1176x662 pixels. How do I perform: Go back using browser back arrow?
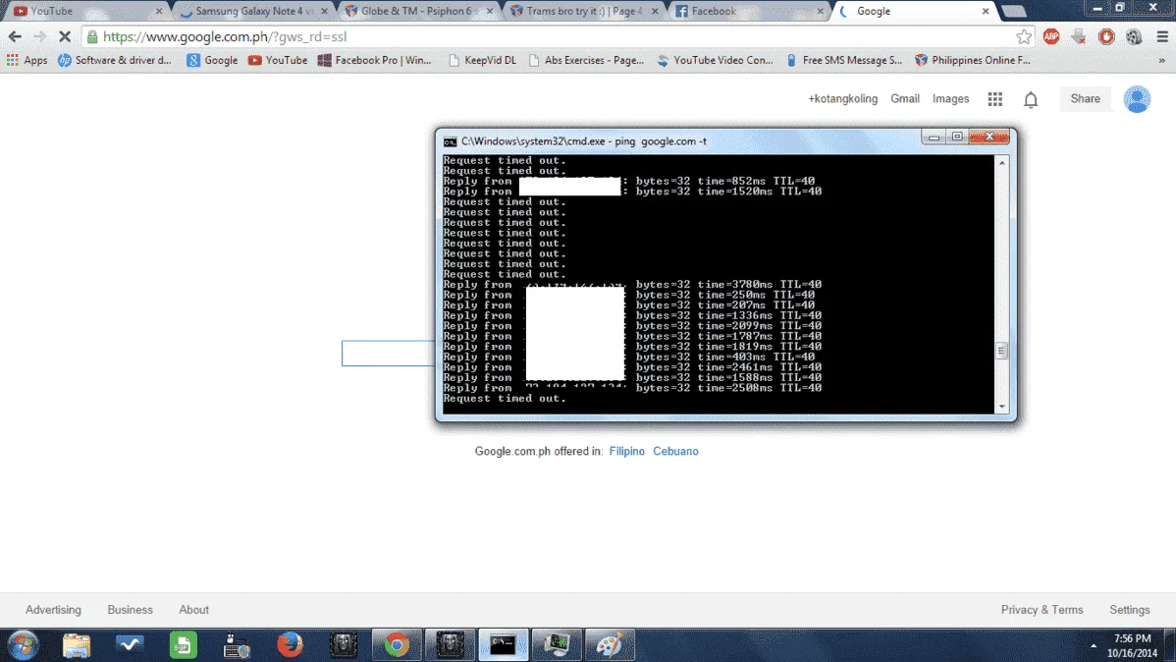[x=15, y=36]
